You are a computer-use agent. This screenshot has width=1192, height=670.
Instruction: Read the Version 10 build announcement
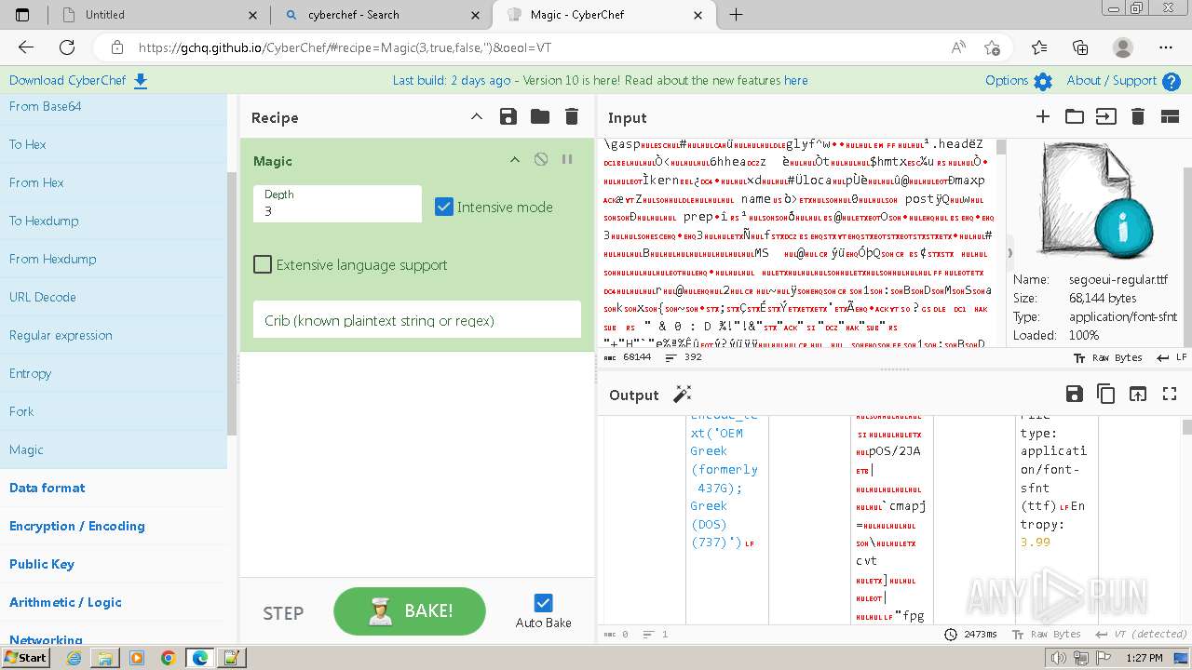600,81
